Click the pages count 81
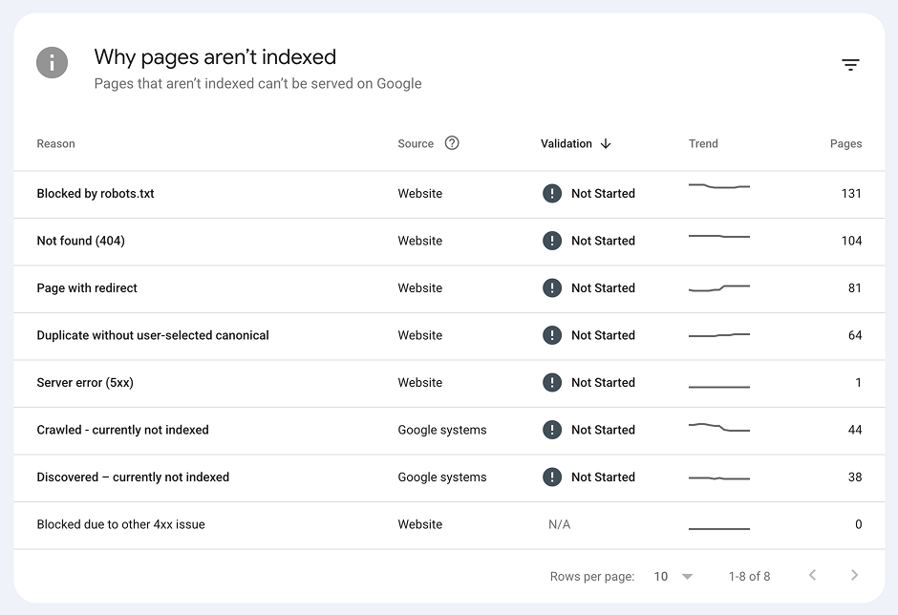Image resolution: width=898 pixels, height=615 pixels. tap(854, 288)
